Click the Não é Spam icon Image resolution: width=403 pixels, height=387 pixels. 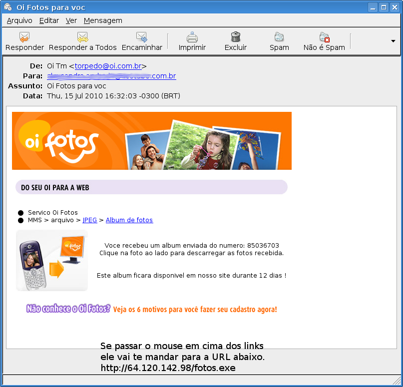(325, 37)
